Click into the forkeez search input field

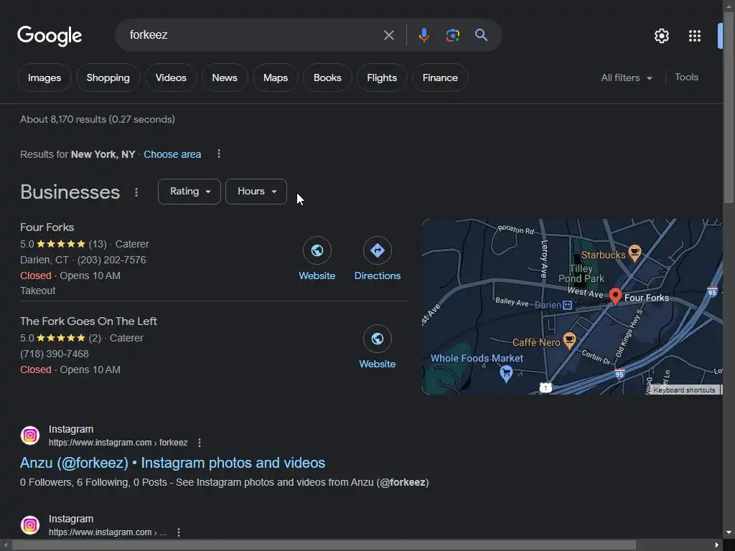tap(253, 35)
